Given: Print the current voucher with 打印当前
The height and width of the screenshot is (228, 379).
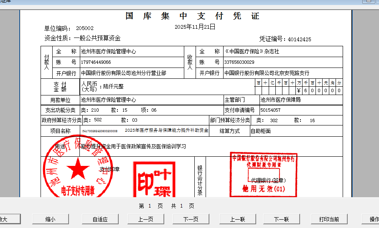Looking at the screenshot, I should click(329, 219).
